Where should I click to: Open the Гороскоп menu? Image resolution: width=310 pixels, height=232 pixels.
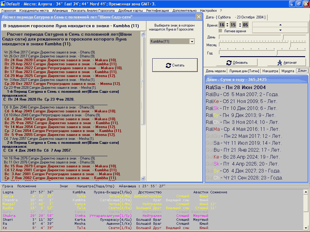9,11
